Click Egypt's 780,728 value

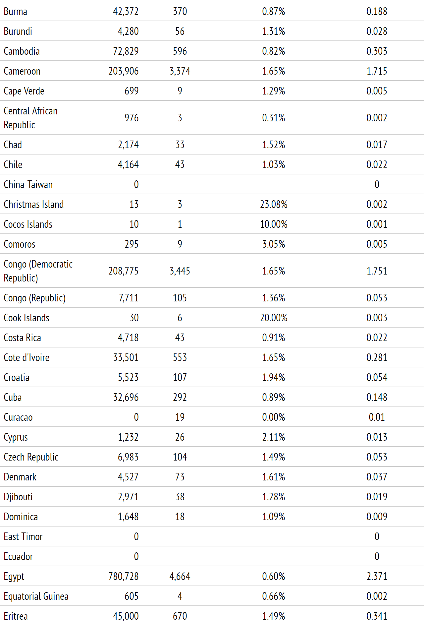click(124, 577)
